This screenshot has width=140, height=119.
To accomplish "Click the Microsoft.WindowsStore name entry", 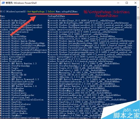I will point(13,106).
